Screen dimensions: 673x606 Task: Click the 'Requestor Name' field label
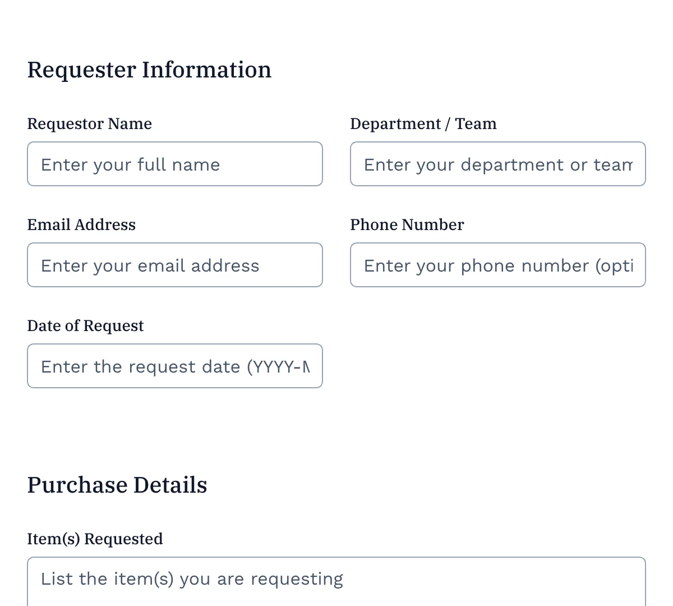tap(89, 123)
